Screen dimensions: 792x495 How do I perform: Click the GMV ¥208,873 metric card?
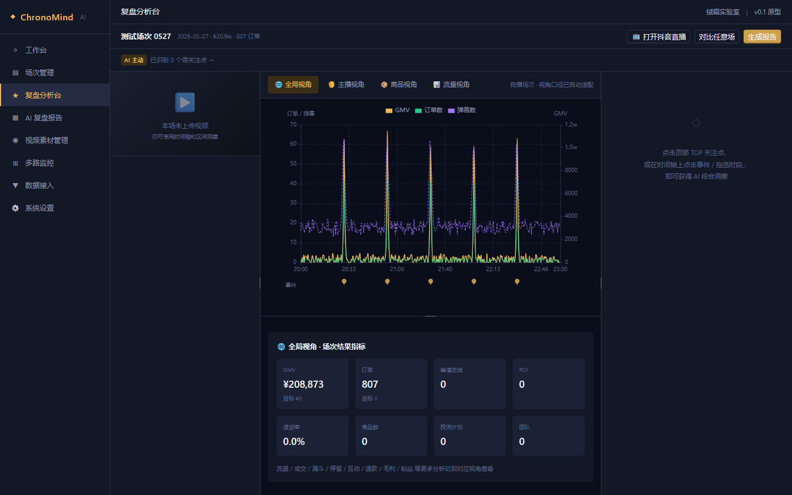pos(312,384)
